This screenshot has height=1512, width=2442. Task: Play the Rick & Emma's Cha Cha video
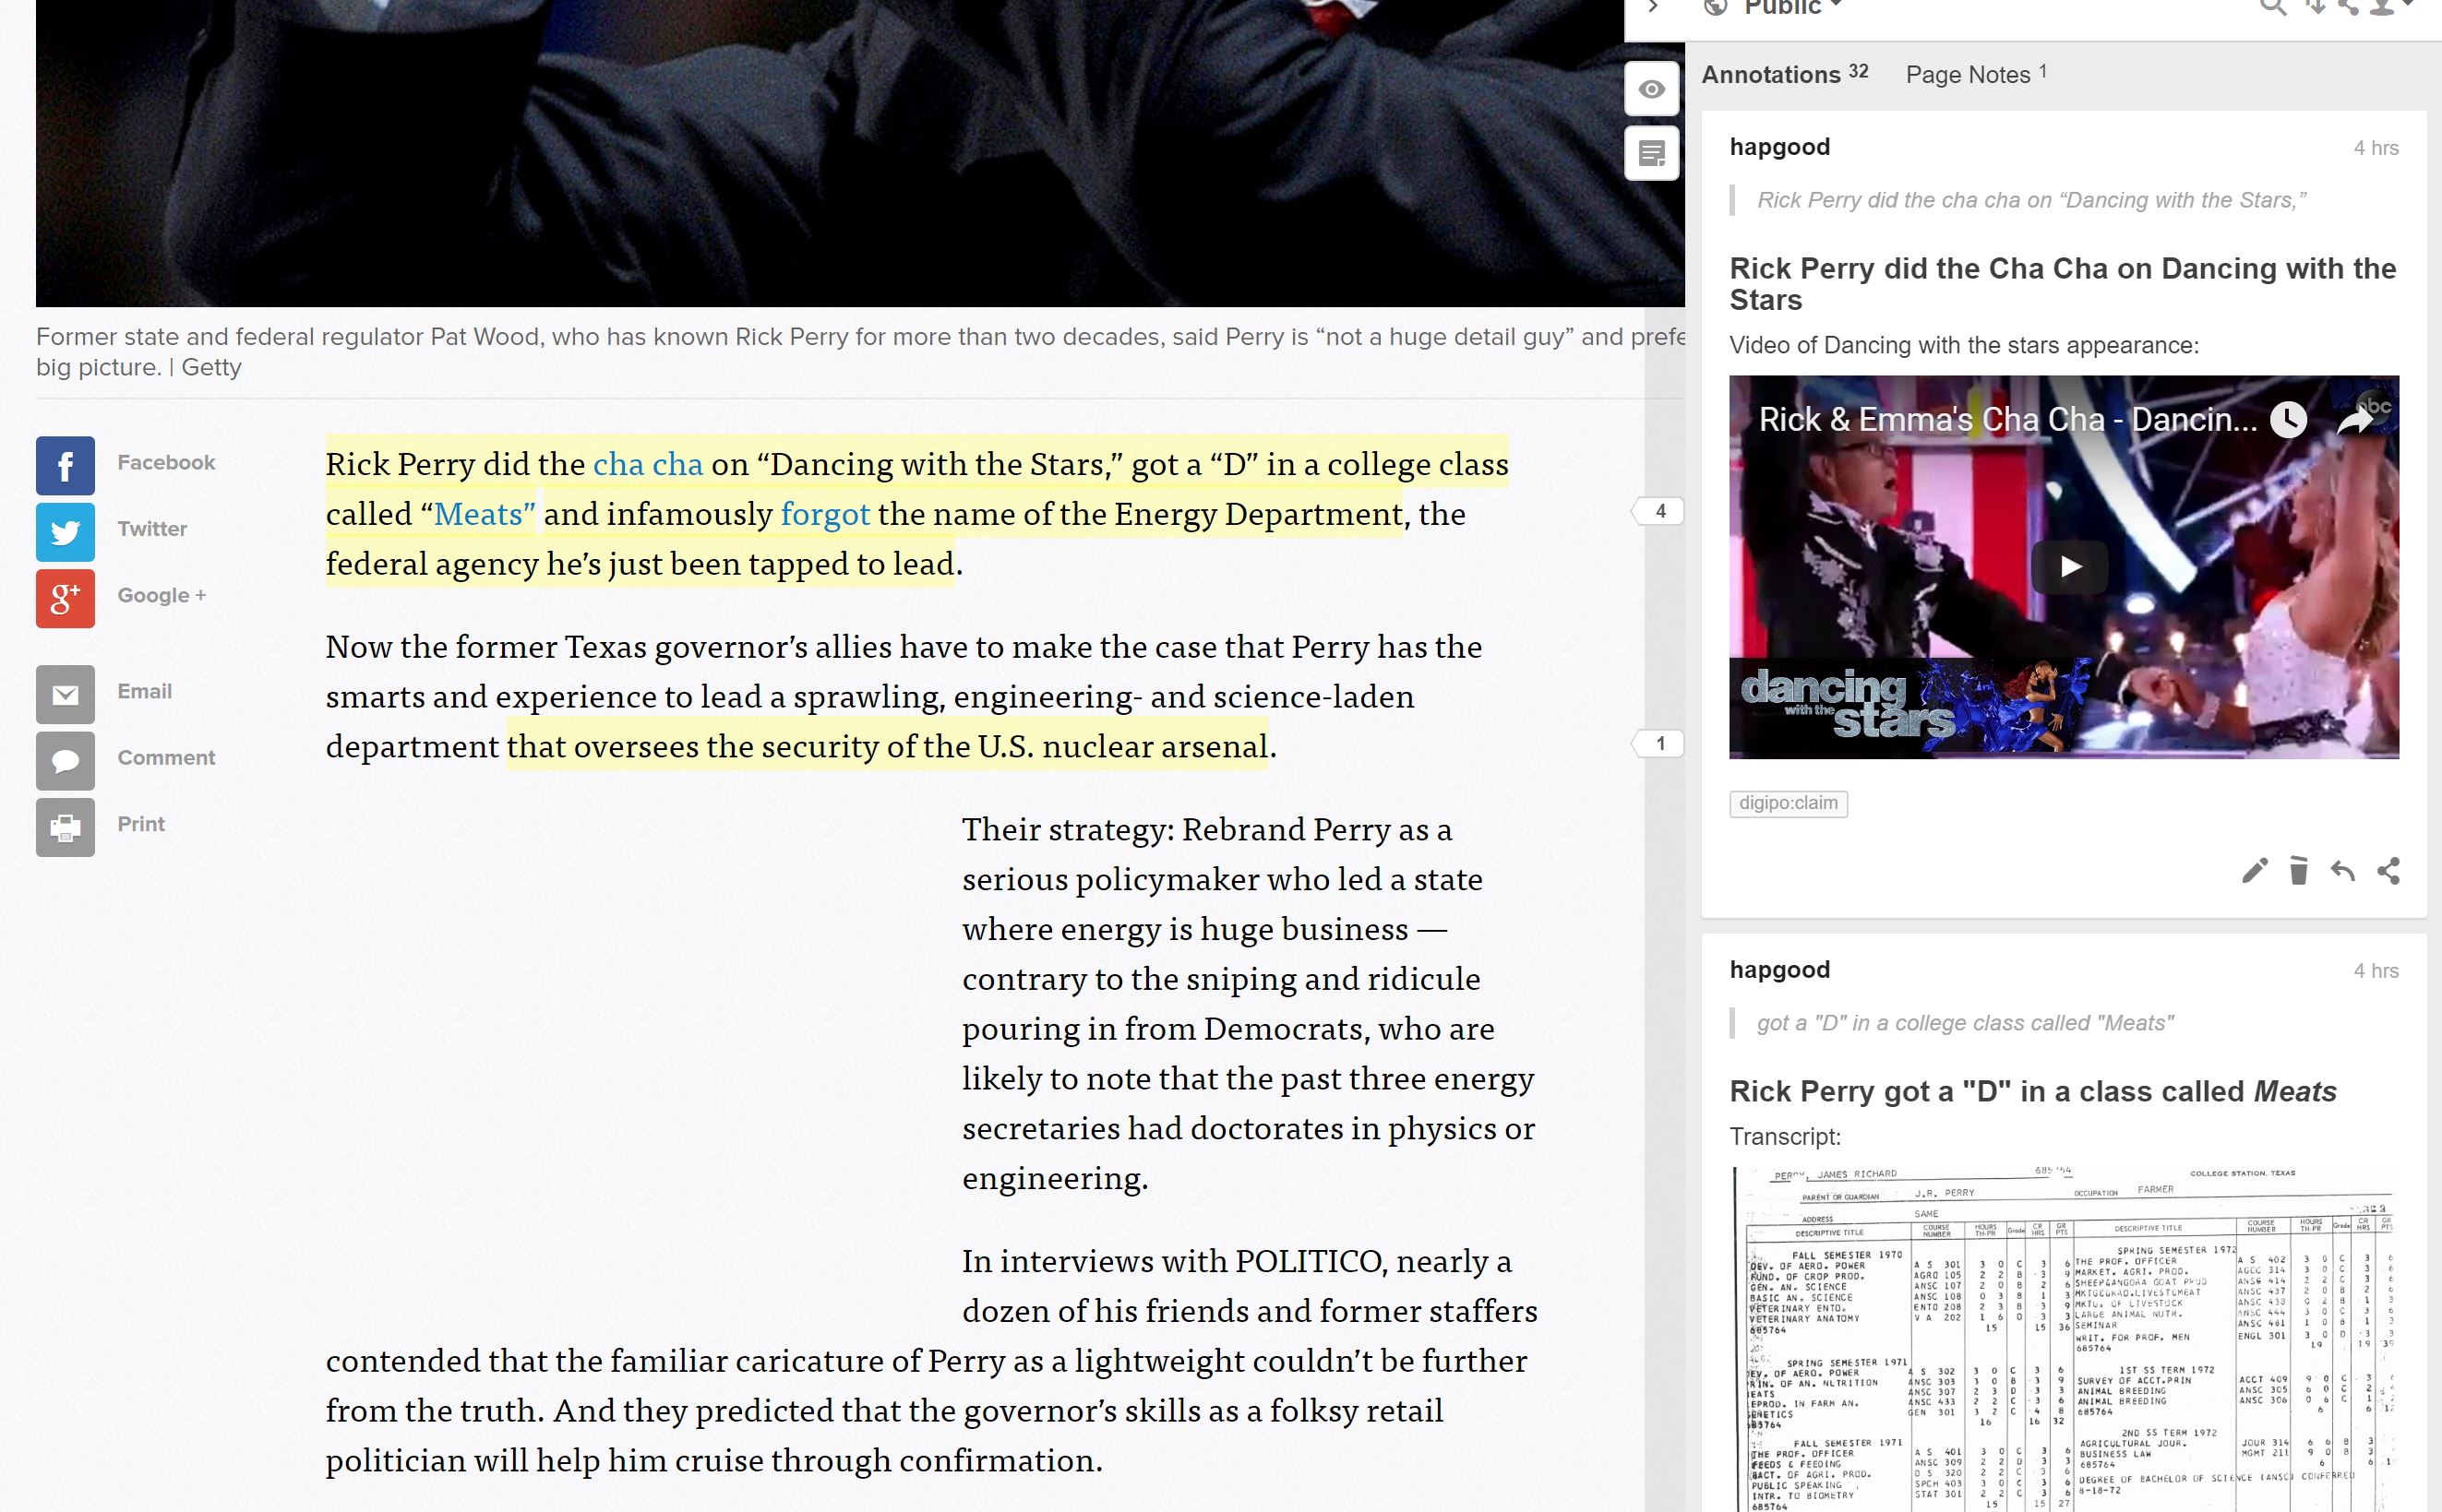point(2069,567)
